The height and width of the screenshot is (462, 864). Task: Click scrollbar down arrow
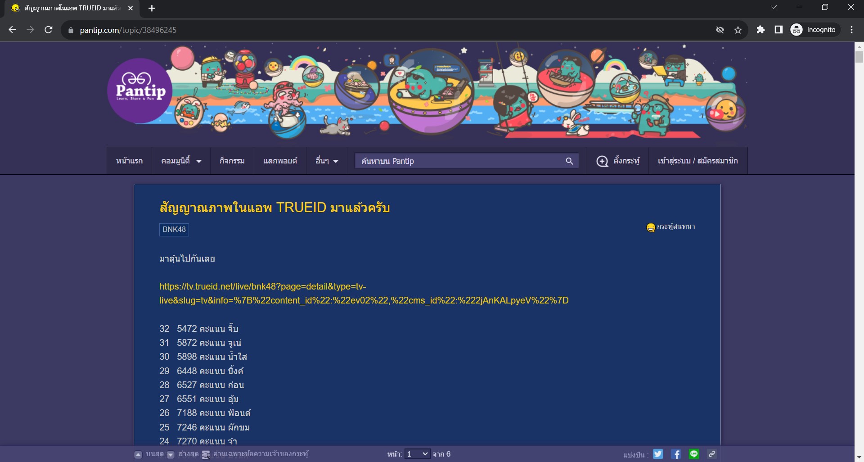tap(859, 457)
